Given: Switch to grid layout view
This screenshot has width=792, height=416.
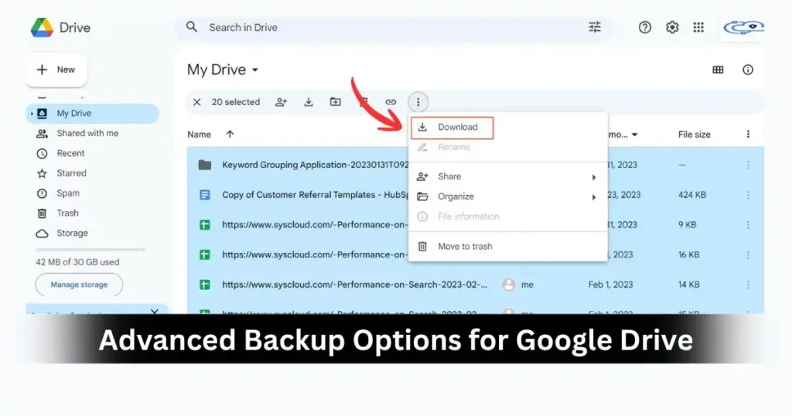Looking at the screenshot, I should 718,70.
